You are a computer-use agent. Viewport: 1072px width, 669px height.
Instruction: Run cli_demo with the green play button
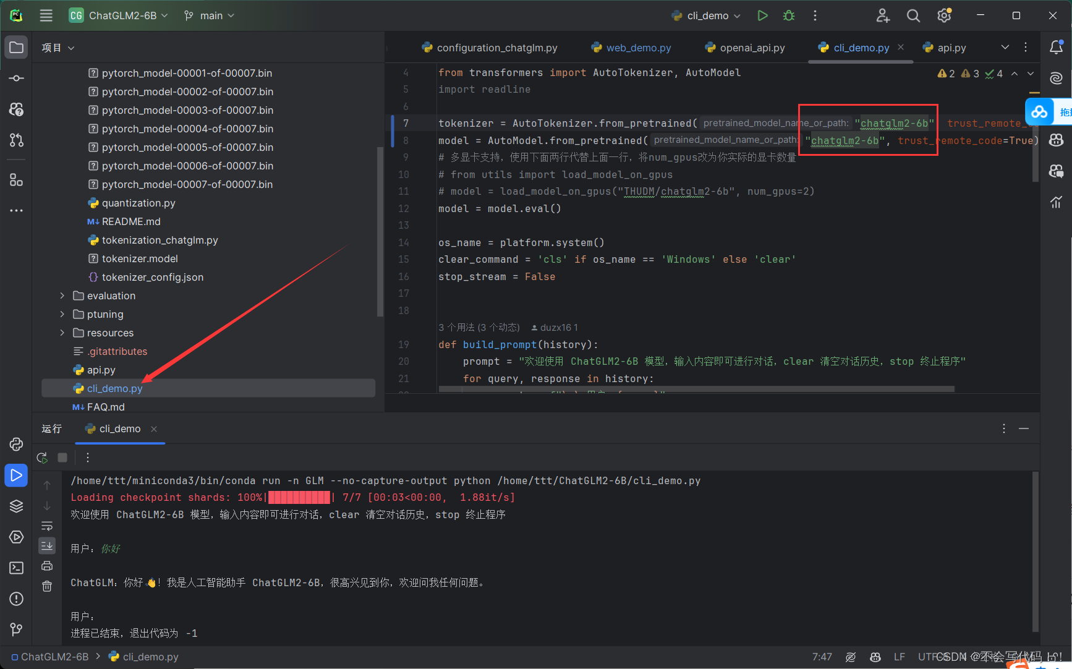[762, 15]
